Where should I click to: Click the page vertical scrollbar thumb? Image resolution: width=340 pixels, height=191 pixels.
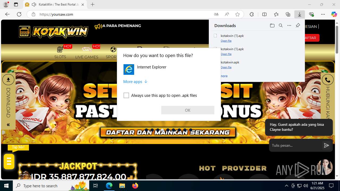[337, 40]
